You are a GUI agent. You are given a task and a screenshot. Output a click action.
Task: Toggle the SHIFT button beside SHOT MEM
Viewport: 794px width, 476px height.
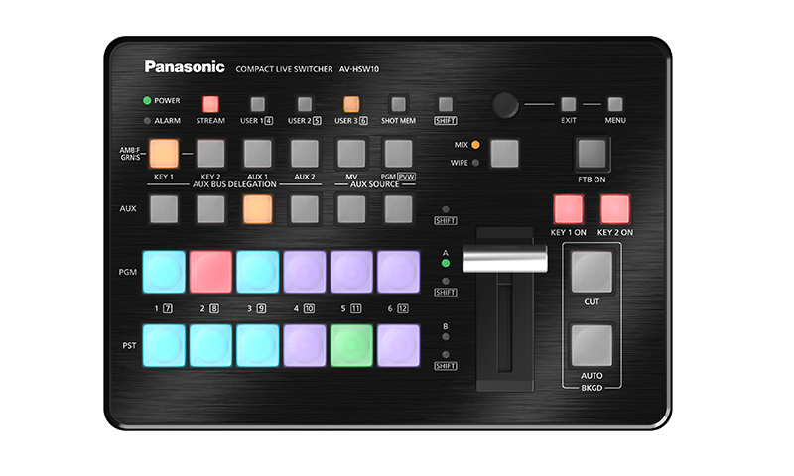(445, 104)
